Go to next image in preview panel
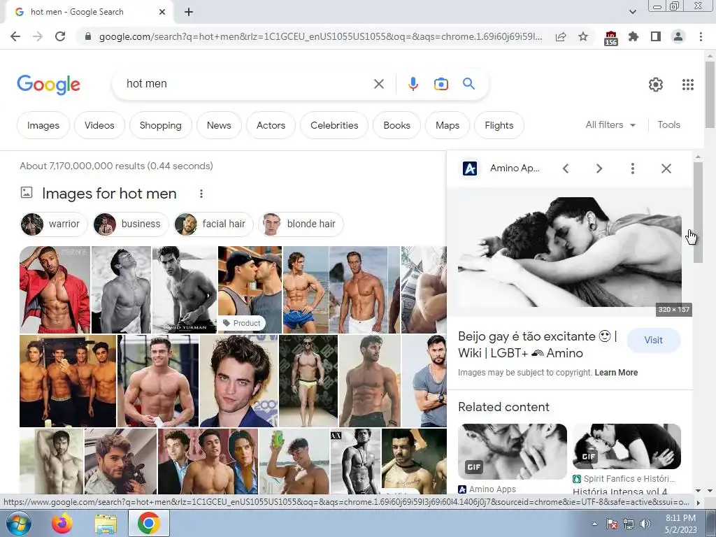Screen dimensions: 716x537 (x=599, y=169)
